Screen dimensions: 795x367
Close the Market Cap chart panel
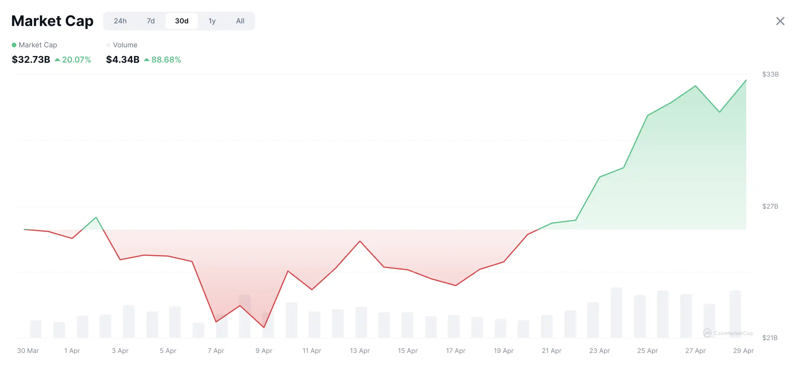pyautogui.click(x=780, y=21)
